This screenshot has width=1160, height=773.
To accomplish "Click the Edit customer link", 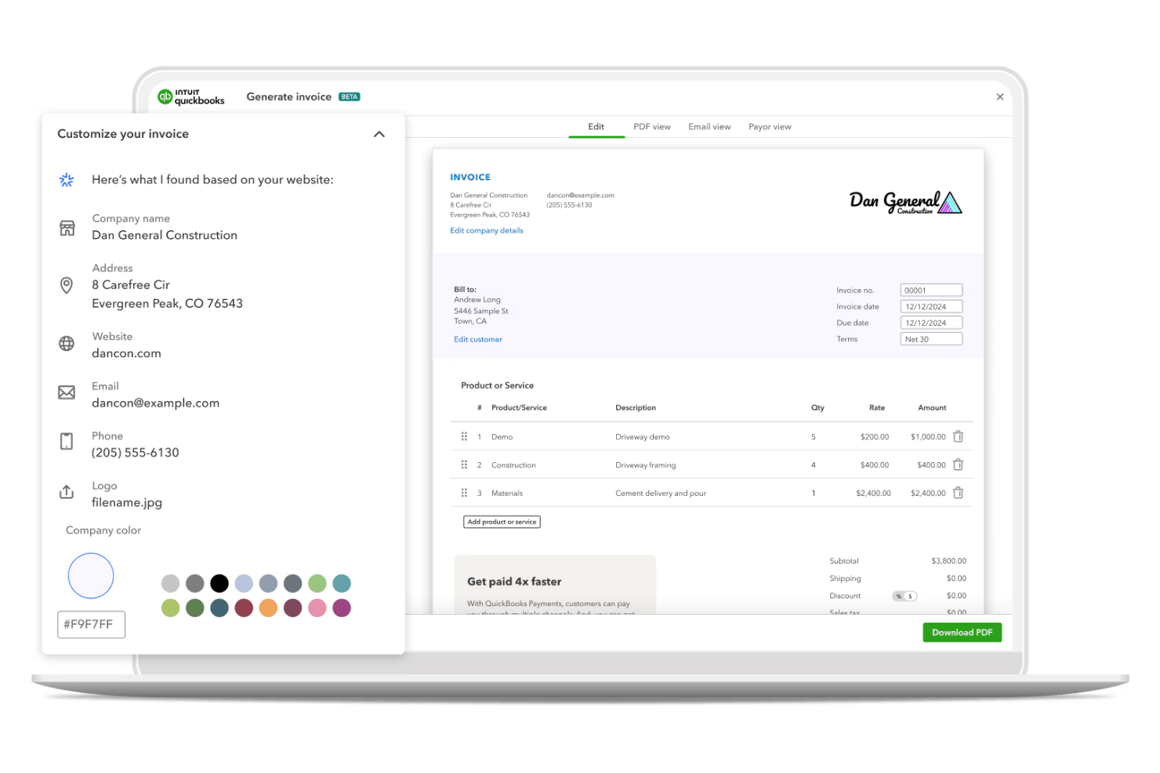I will coord(478,339).
